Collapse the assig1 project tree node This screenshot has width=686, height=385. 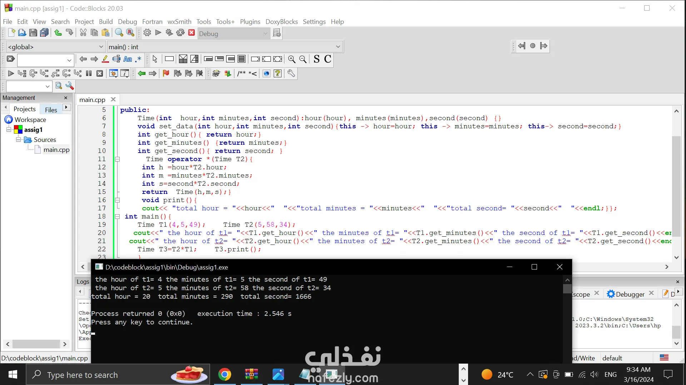pyautogui.click(x=9, y=130)
